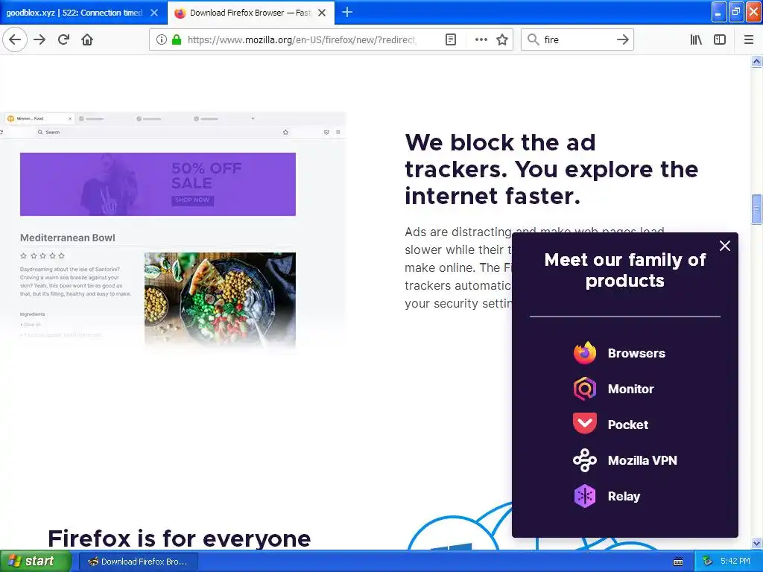The image size is (763, 572).
Task: Show site information via the info icon
Action: pyautogui.click(x=162, y=39)
